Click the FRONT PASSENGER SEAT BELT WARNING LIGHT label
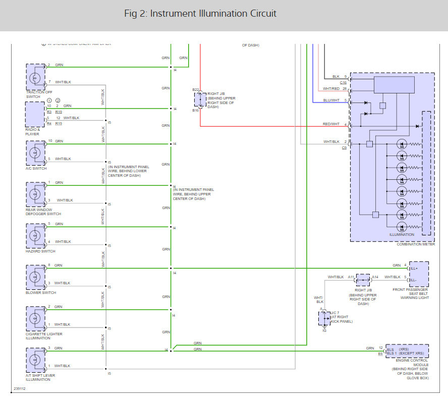The image size is (448, 403). 411,293
